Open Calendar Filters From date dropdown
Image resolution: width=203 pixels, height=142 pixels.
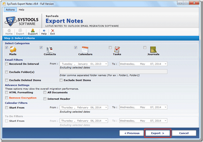click(106, 107)
